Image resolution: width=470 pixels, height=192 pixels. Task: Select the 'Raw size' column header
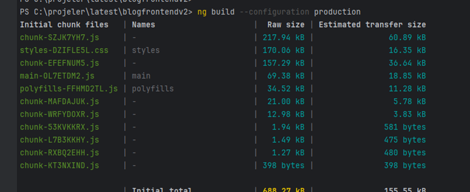point(286,25)
